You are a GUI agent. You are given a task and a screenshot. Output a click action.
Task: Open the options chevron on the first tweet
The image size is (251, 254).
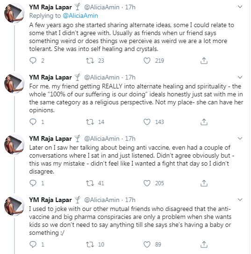tap(240, 7)
